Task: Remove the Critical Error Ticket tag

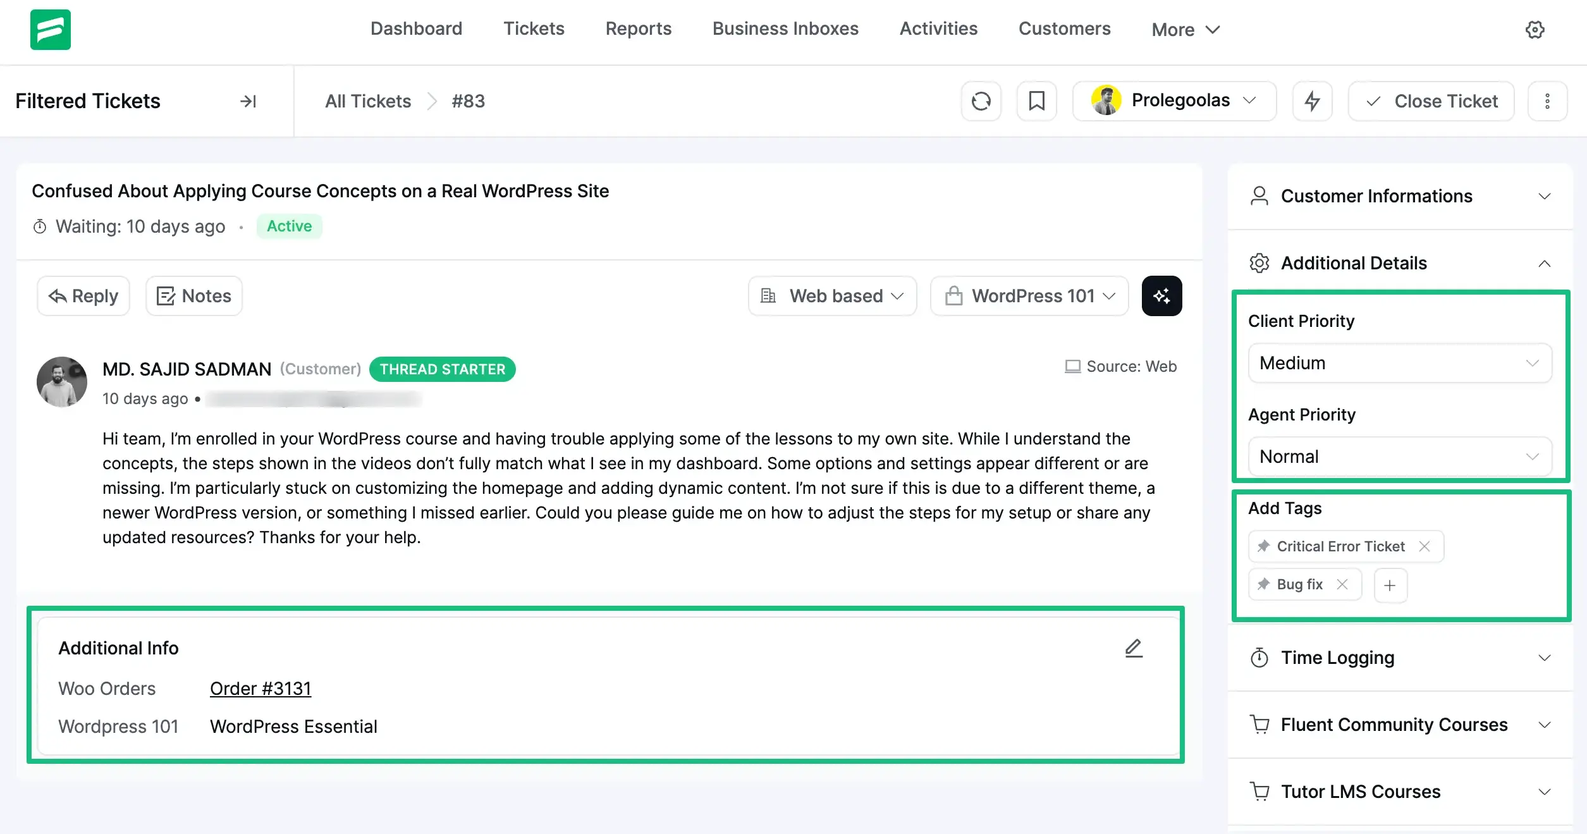Action: (x=1426, y=546)
